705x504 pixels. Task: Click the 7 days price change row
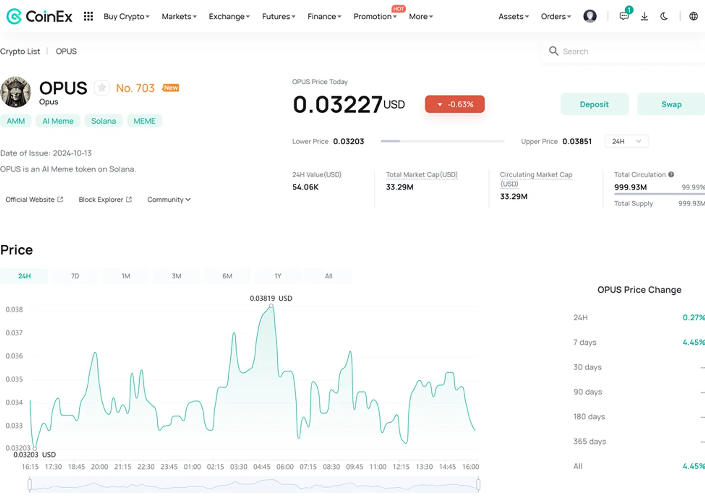639,342
